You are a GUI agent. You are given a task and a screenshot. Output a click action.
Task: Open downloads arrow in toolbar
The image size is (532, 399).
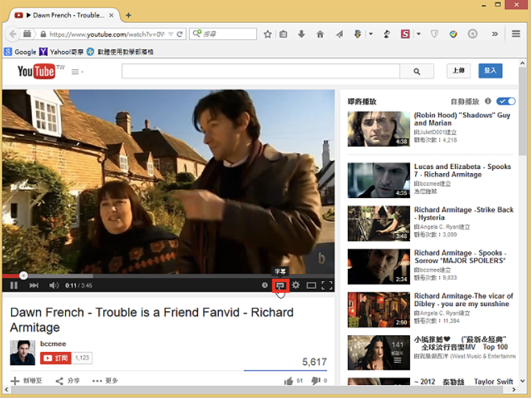click(x=301, y=34)
